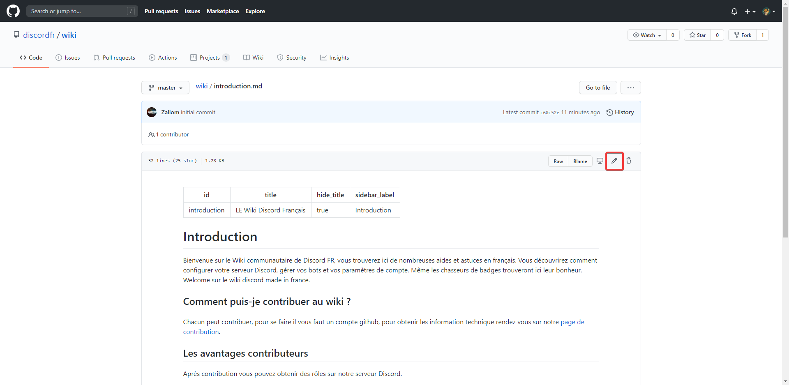View the stargazers count
This screenshot has width=789, height=385.
tap(717, 35)
